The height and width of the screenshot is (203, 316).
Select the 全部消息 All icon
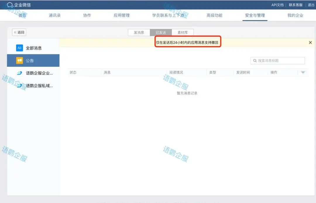19,48
